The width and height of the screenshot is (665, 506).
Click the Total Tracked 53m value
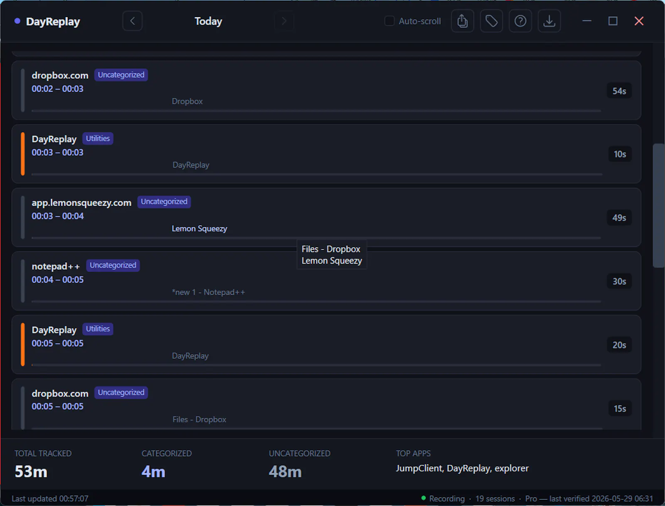coord(31,471)
